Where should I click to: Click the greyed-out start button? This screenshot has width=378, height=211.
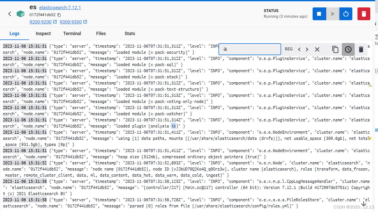[x=333, y=14]
